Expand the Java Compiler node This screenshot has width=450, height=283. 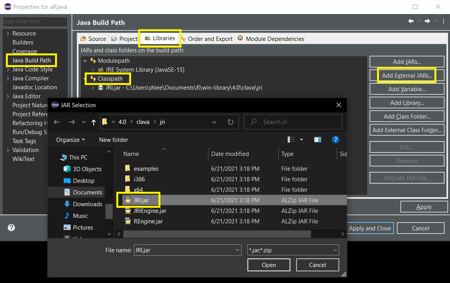coord(8,78)
